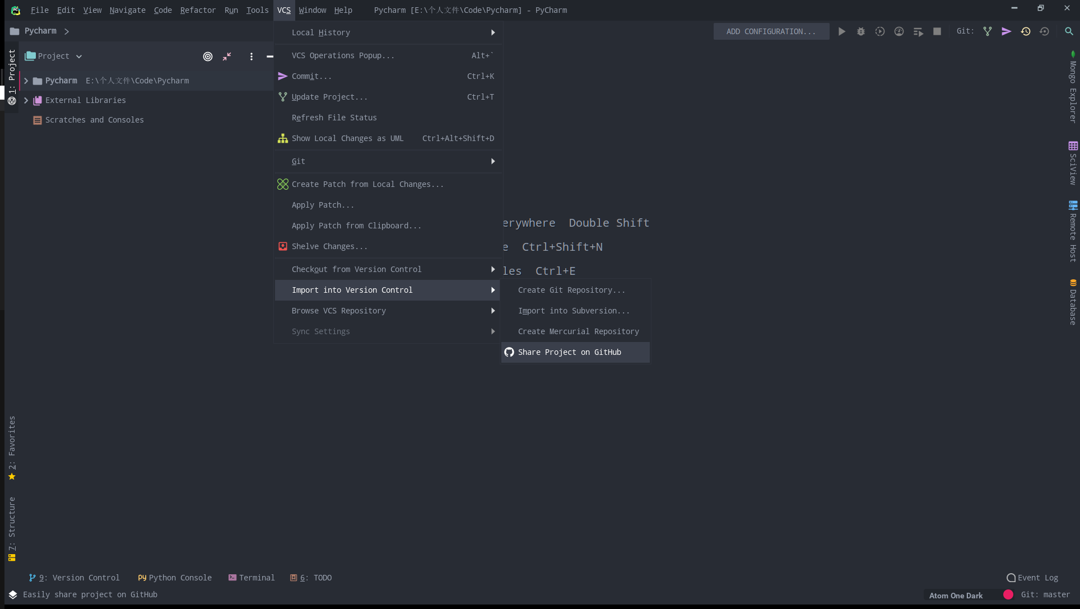The image size is (1080, 609).
Task: Select Update Project... menu item
Action: click(x=387, y=97)
